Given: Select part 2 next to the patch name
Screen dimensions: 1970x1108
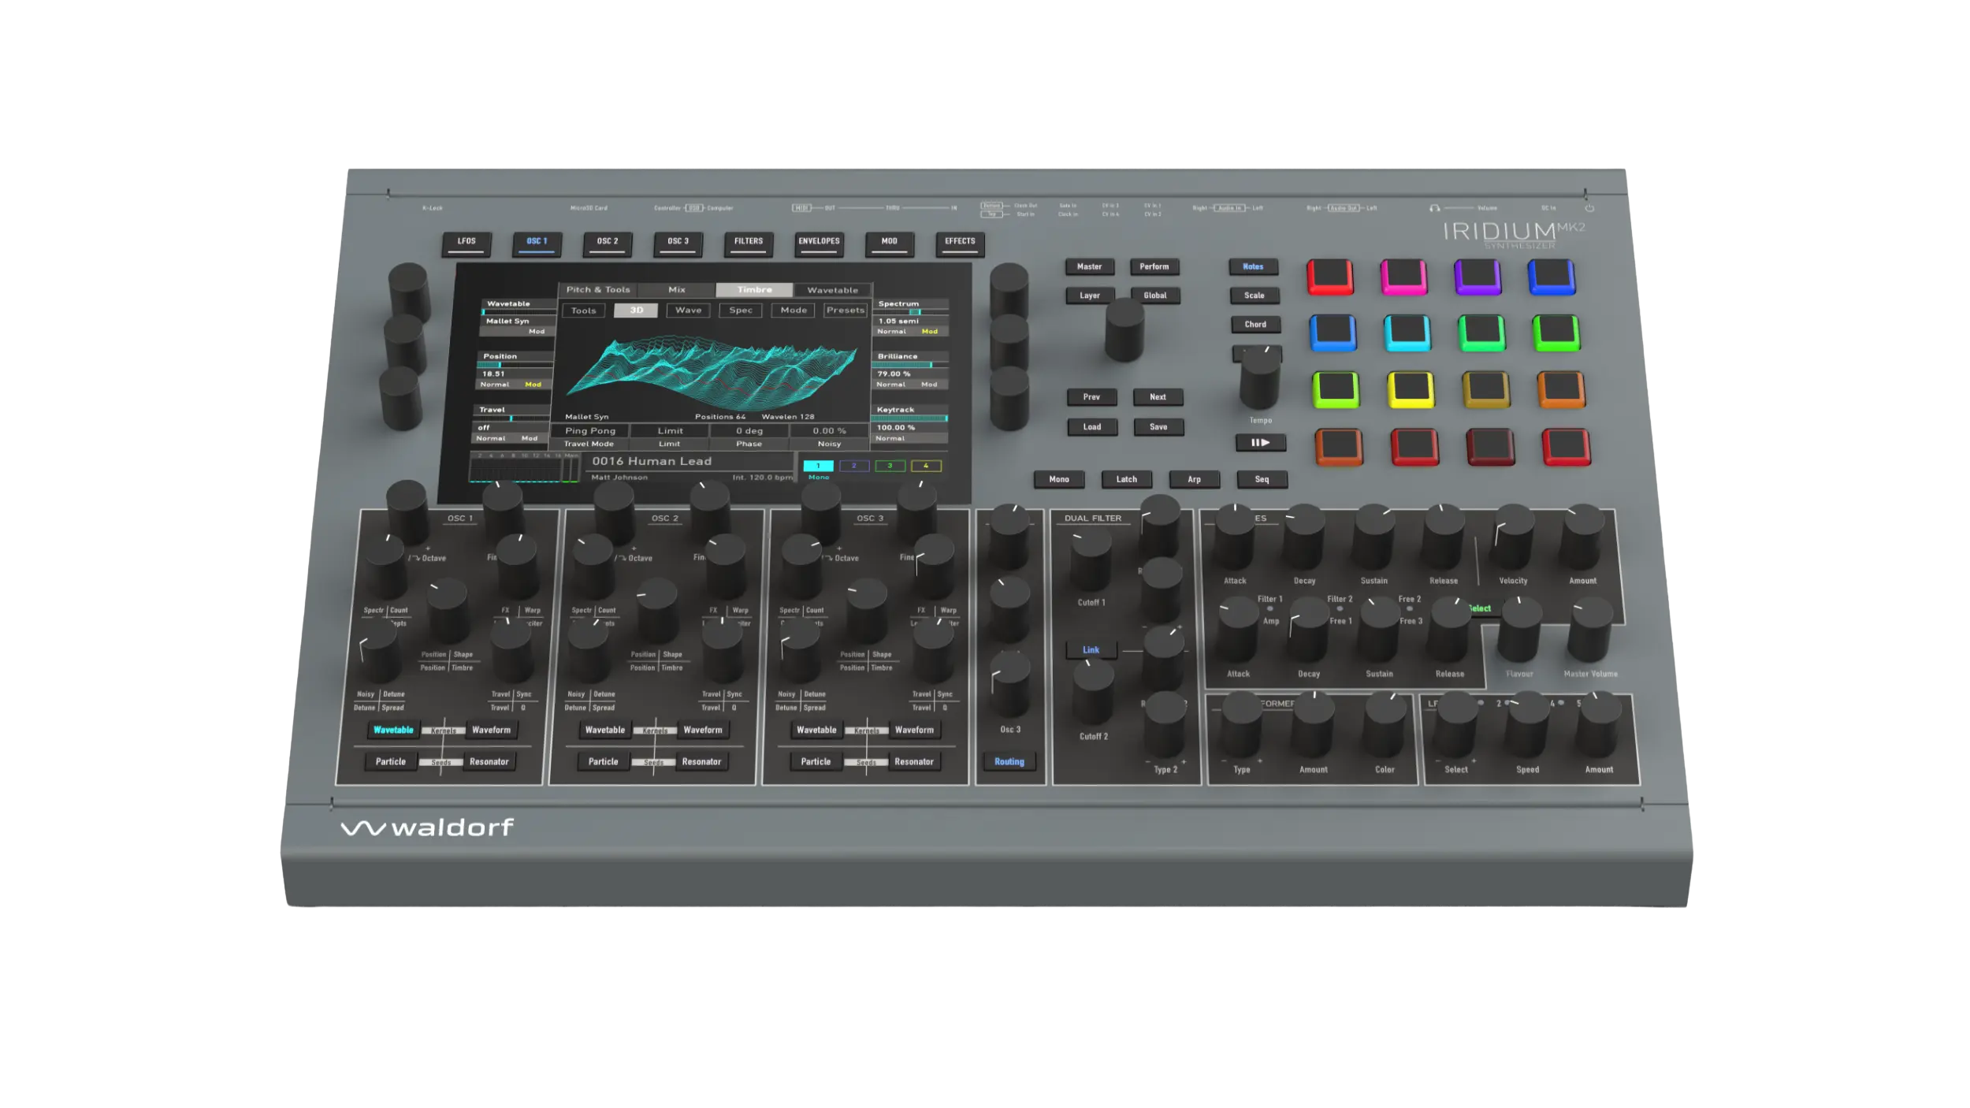Looking at the screenshot, I should click(x=853, y=467).
